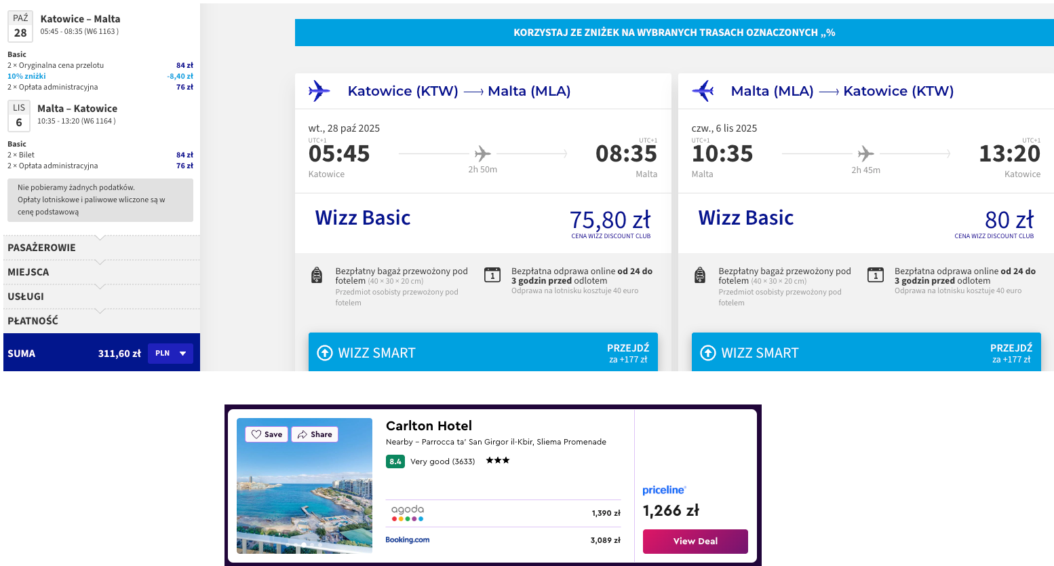
Task: Click the Booking.com logo in the hotel card
Action: point(408,540)
